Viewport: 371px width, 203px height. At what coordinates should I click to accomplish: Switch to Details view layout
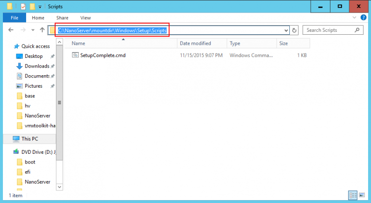(353, 195)
